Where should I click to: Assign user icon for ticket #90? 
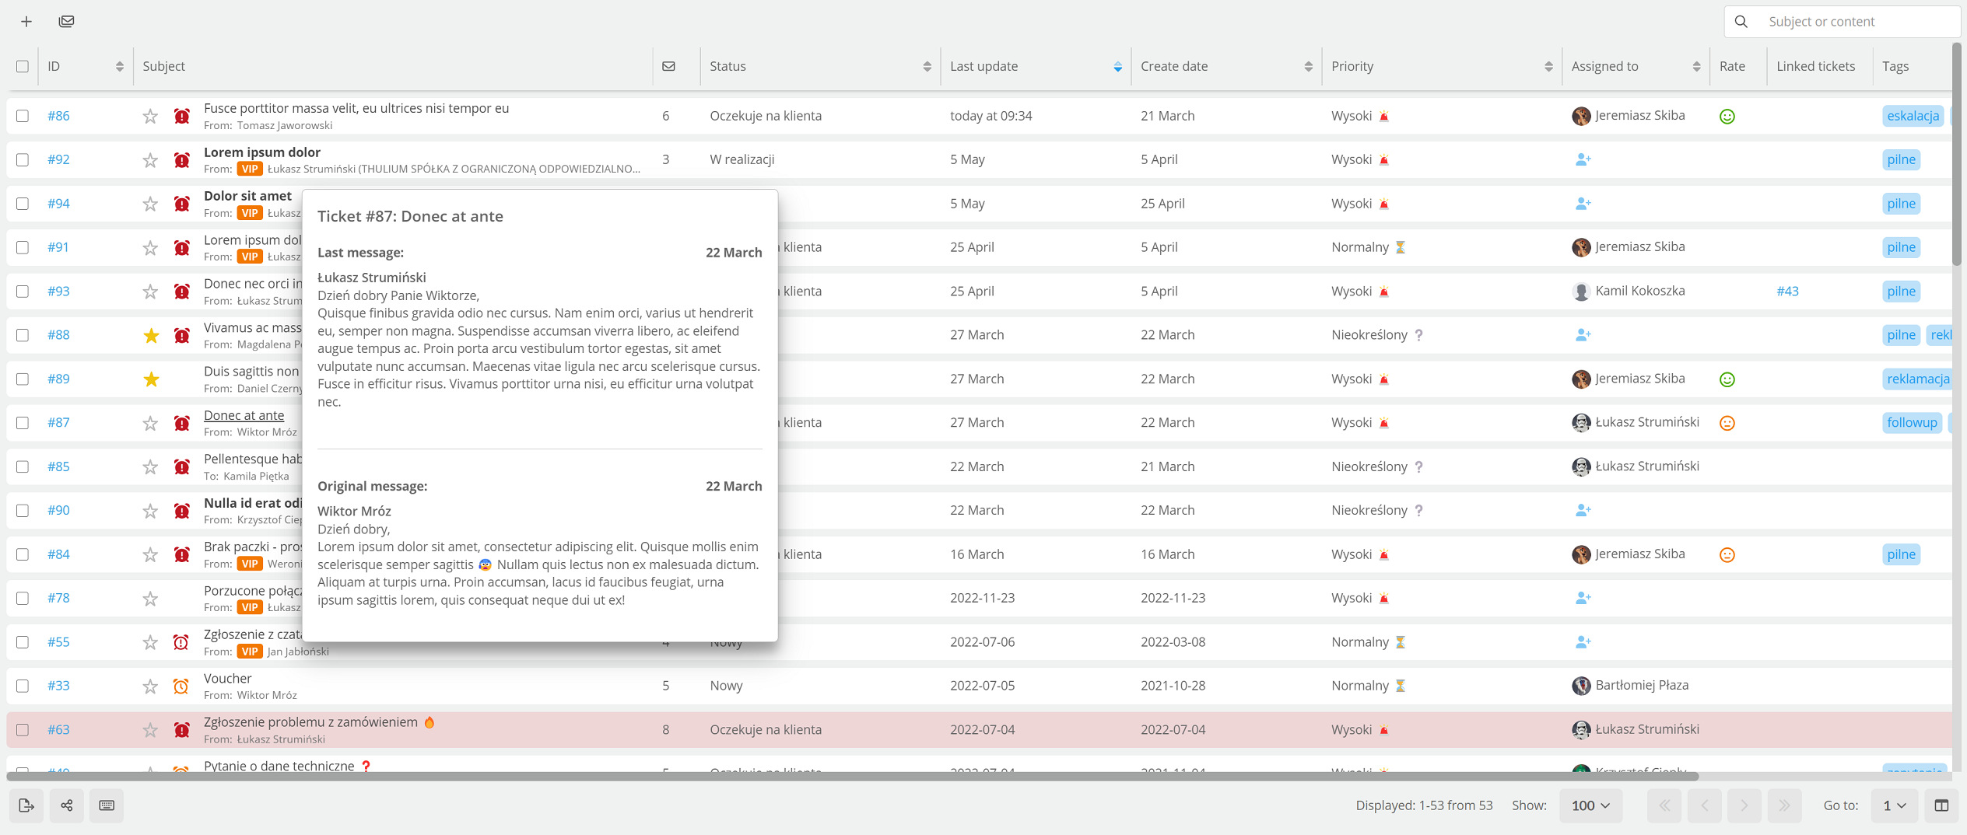[x=1583, y=511]
